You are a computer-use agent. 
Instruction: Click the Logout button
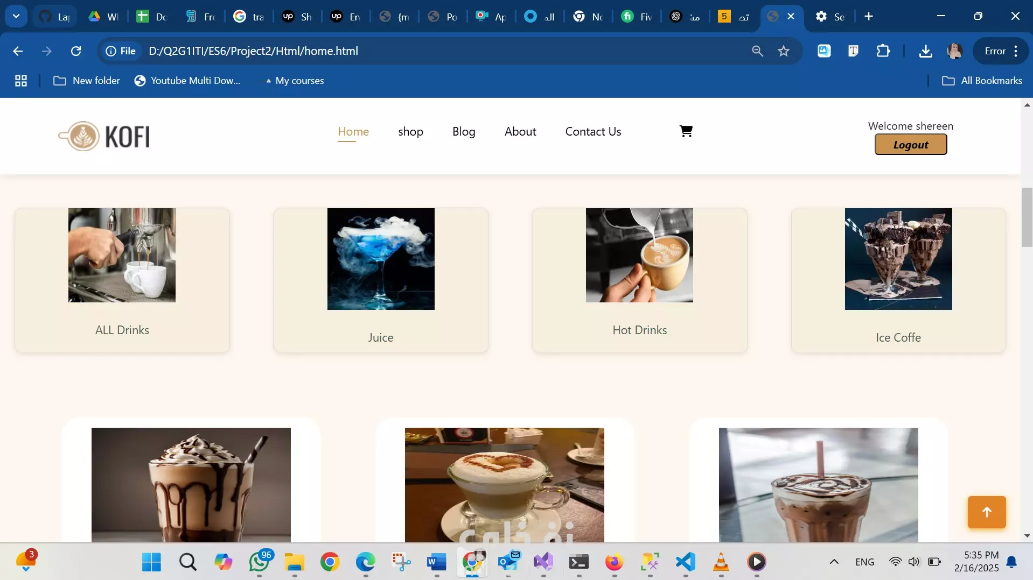click(911, 144)
